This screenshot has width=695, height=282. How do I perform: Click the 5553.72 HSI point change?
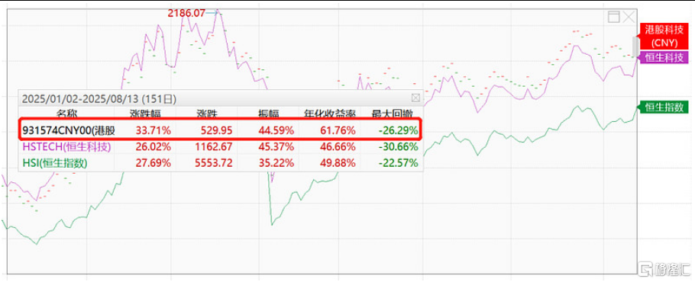pos(214,163)
